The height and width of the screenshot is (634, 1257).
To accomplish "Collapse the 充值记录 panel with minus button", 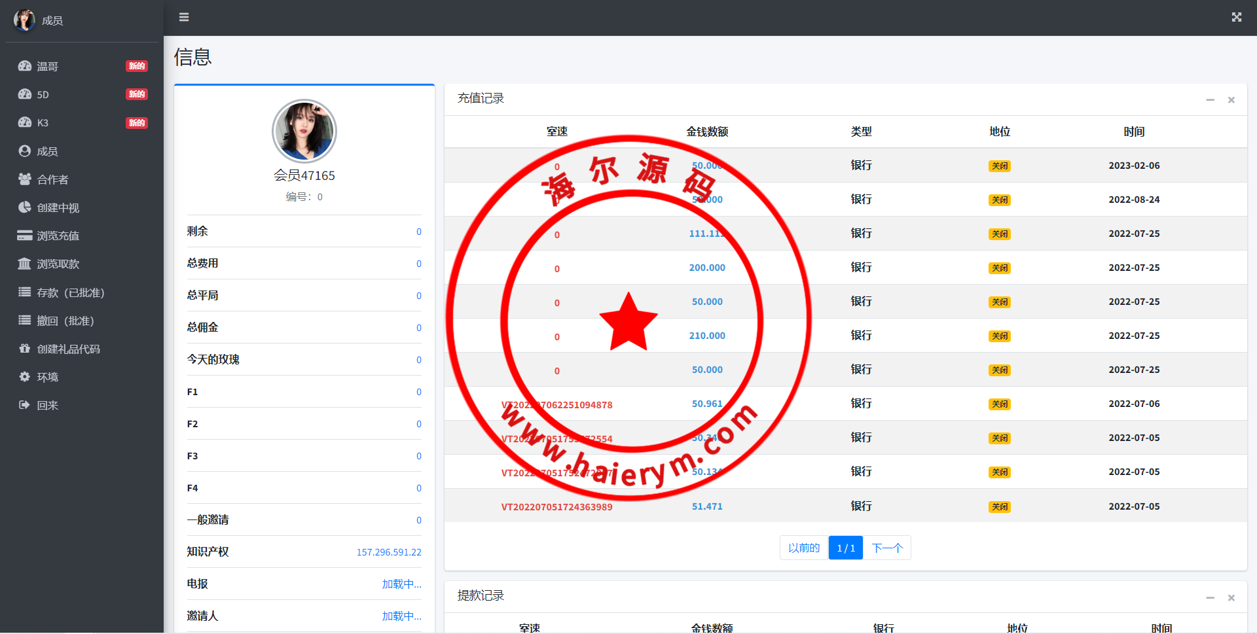I will [x=1210, y=100].
